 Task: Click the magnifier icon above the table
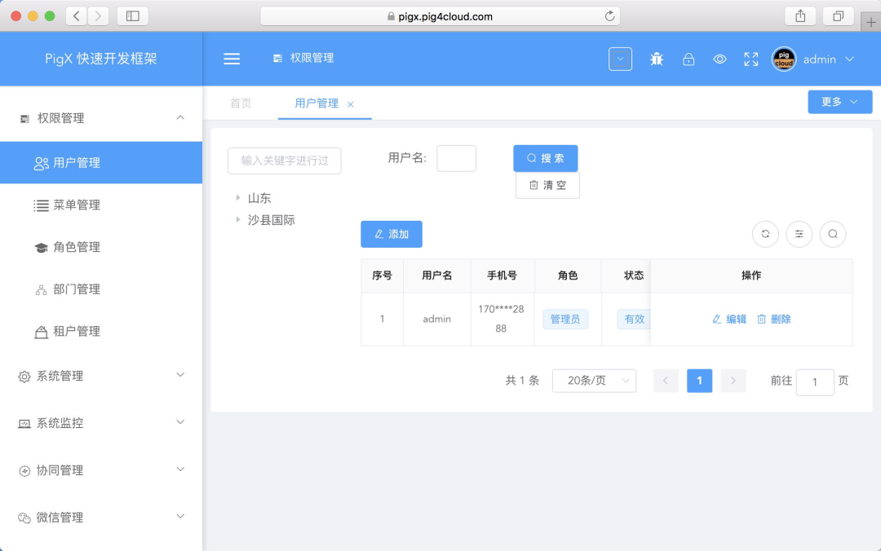tap(832, 234)
